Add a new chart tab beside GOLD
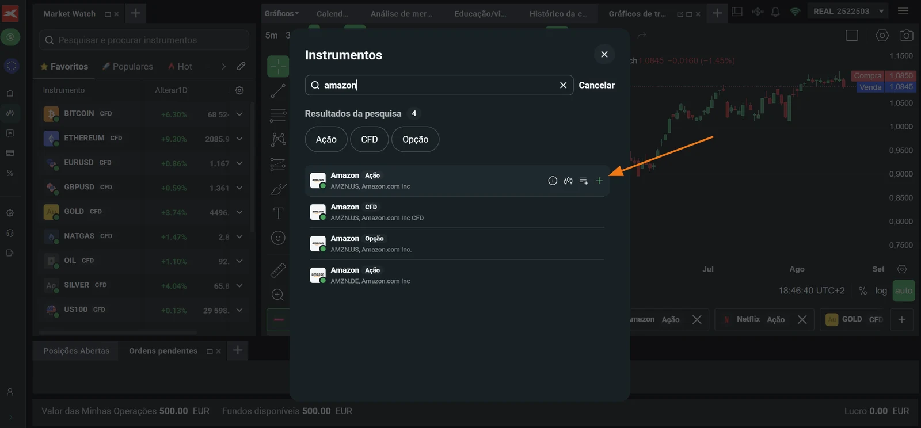921x428 pixels. pos(902,319)
